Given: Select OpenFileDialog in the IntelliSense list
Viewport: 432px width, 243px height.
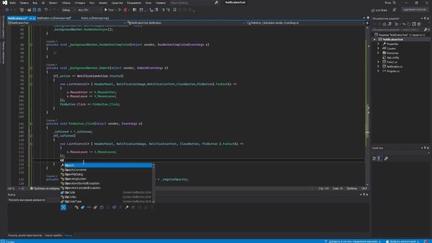Looking at the screenshot, I should click(107, 174).
